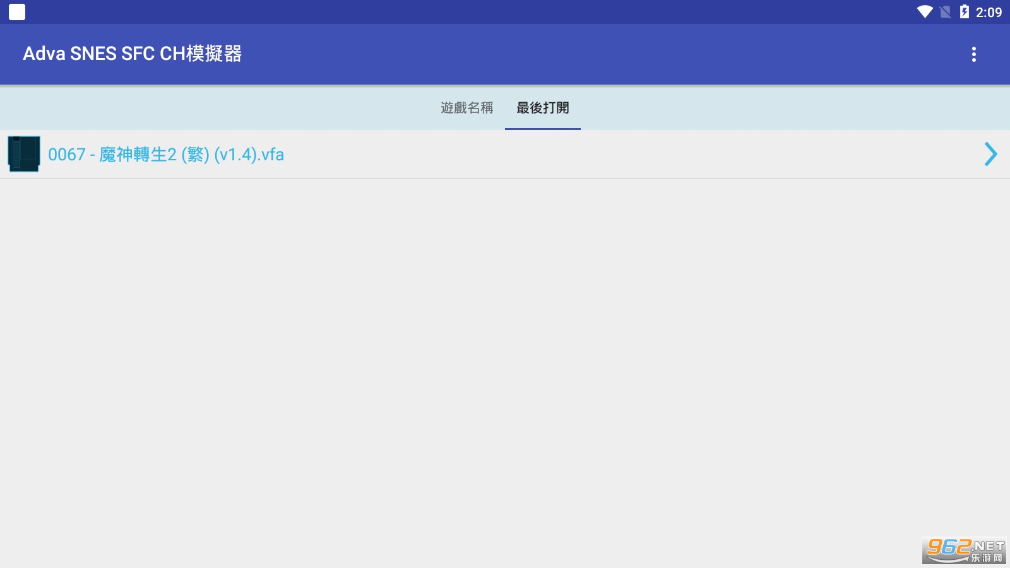This screenshot has width=1010, height=568.
Task: Switch to the 遊戲名稱 tab
Action: (x=467, y=108)
